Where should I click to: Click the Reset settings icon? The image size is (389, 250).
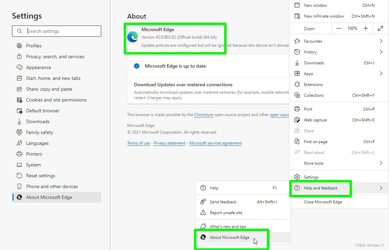point(19,176)
